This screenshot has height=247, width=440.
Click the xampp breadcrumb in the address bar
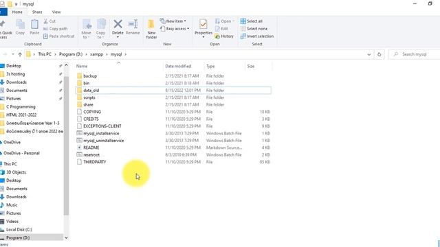pos(96,54)
